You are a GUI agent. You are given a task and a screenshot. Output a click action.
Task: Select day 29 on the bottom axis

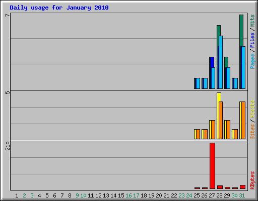tap(227, 195)
